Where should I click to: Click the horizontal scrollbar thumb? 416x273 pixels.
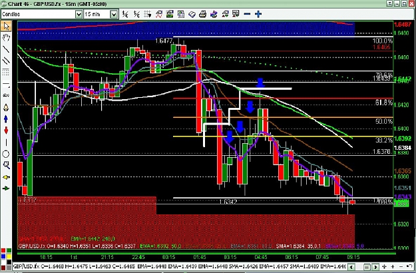(367, 266)
